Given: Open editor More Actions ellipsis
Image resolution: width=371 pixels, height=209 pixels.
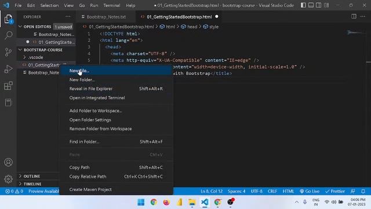Looking at the screenshot, I should (x=363, y=16).
